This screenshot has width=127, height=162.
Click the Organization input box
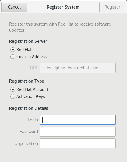click(78, 143)
